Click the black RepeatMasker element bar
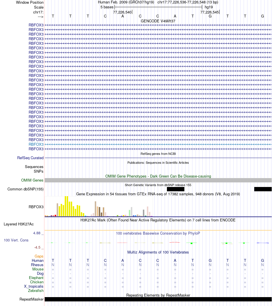Screen dimensions: 272x306 [x=158, y=299]
